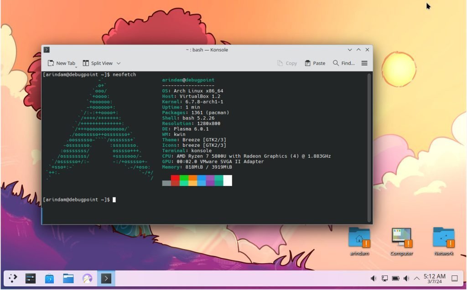This screenshot has height=290, width=467.
Task: Paste clipboard into the terminal
Action: pos(315,63)
